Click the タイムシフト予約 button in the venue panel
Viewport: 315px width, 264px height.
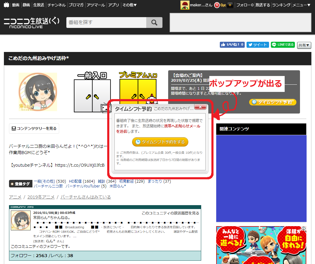click(273, 102)
